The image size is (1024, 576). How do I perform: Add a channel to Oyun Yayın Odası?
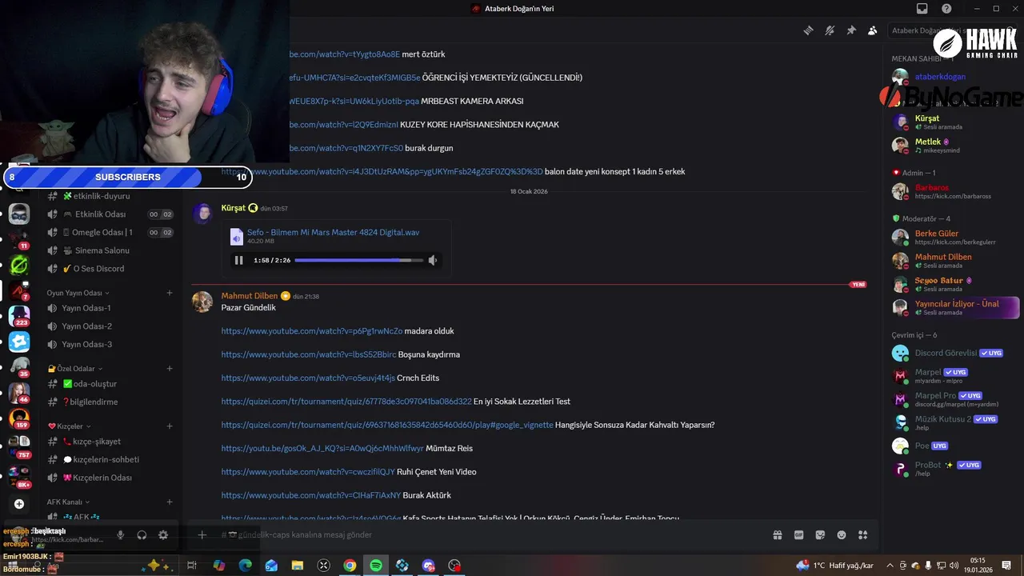click(170, 293)
